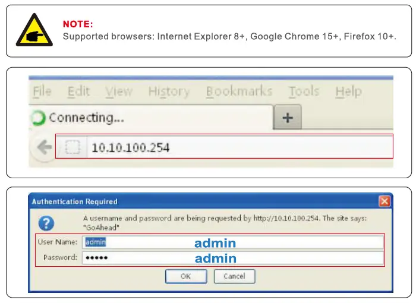Viewport: 416px width, 303px height.
Task: Open the History menu
Action: (x=169, y=91)
